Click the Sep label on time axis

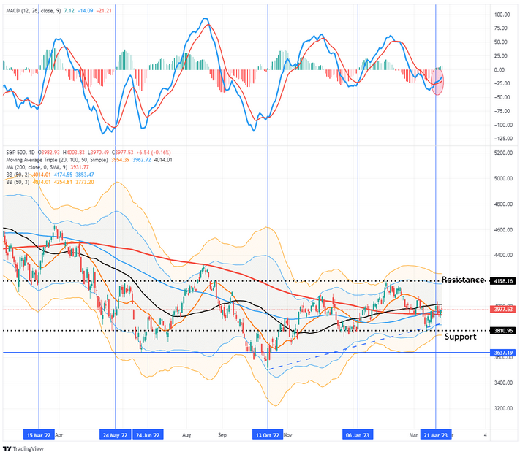[222, 434]
